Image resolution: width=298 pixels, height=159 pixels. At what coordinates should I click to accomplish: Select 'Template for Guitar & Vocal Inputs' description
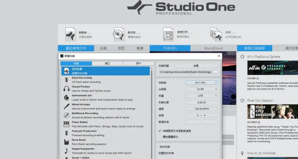click(x=102, y=153)
